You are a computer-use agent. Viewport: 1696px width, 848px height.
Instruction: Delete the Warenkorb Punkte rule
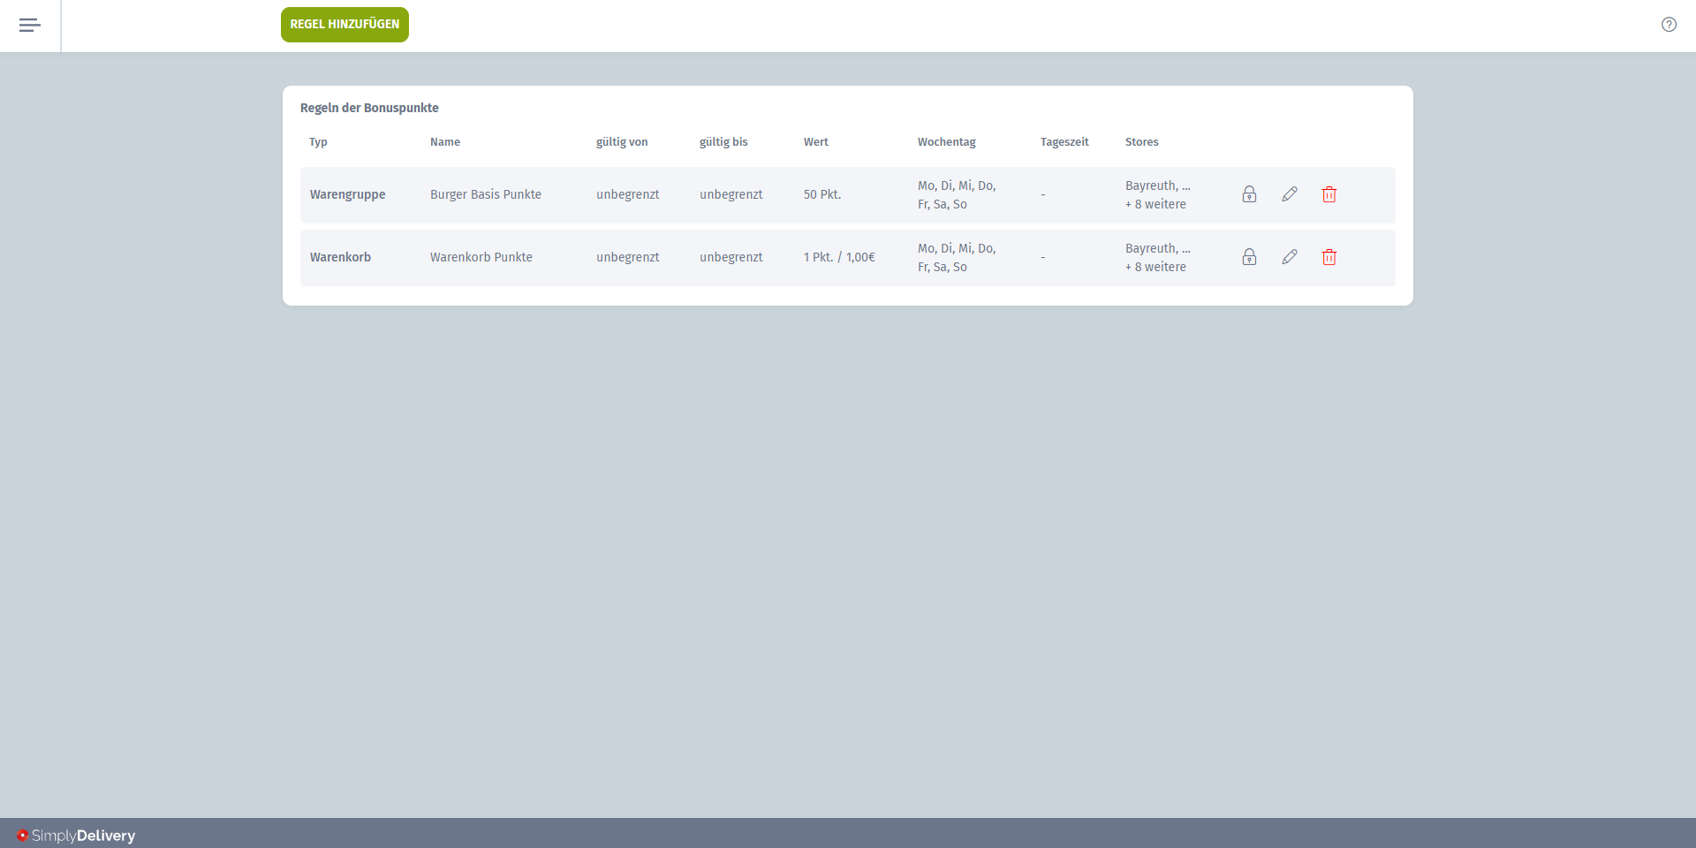pos(1329,257)
